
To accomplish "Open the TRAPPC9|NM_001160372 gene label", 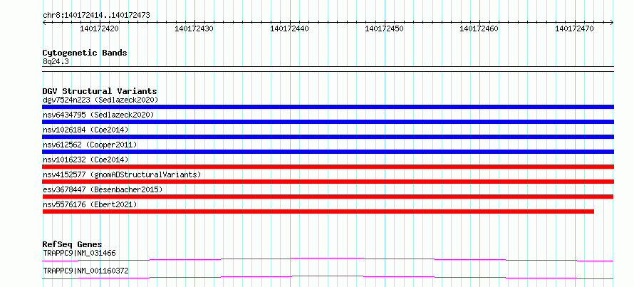I will point(85,271).
